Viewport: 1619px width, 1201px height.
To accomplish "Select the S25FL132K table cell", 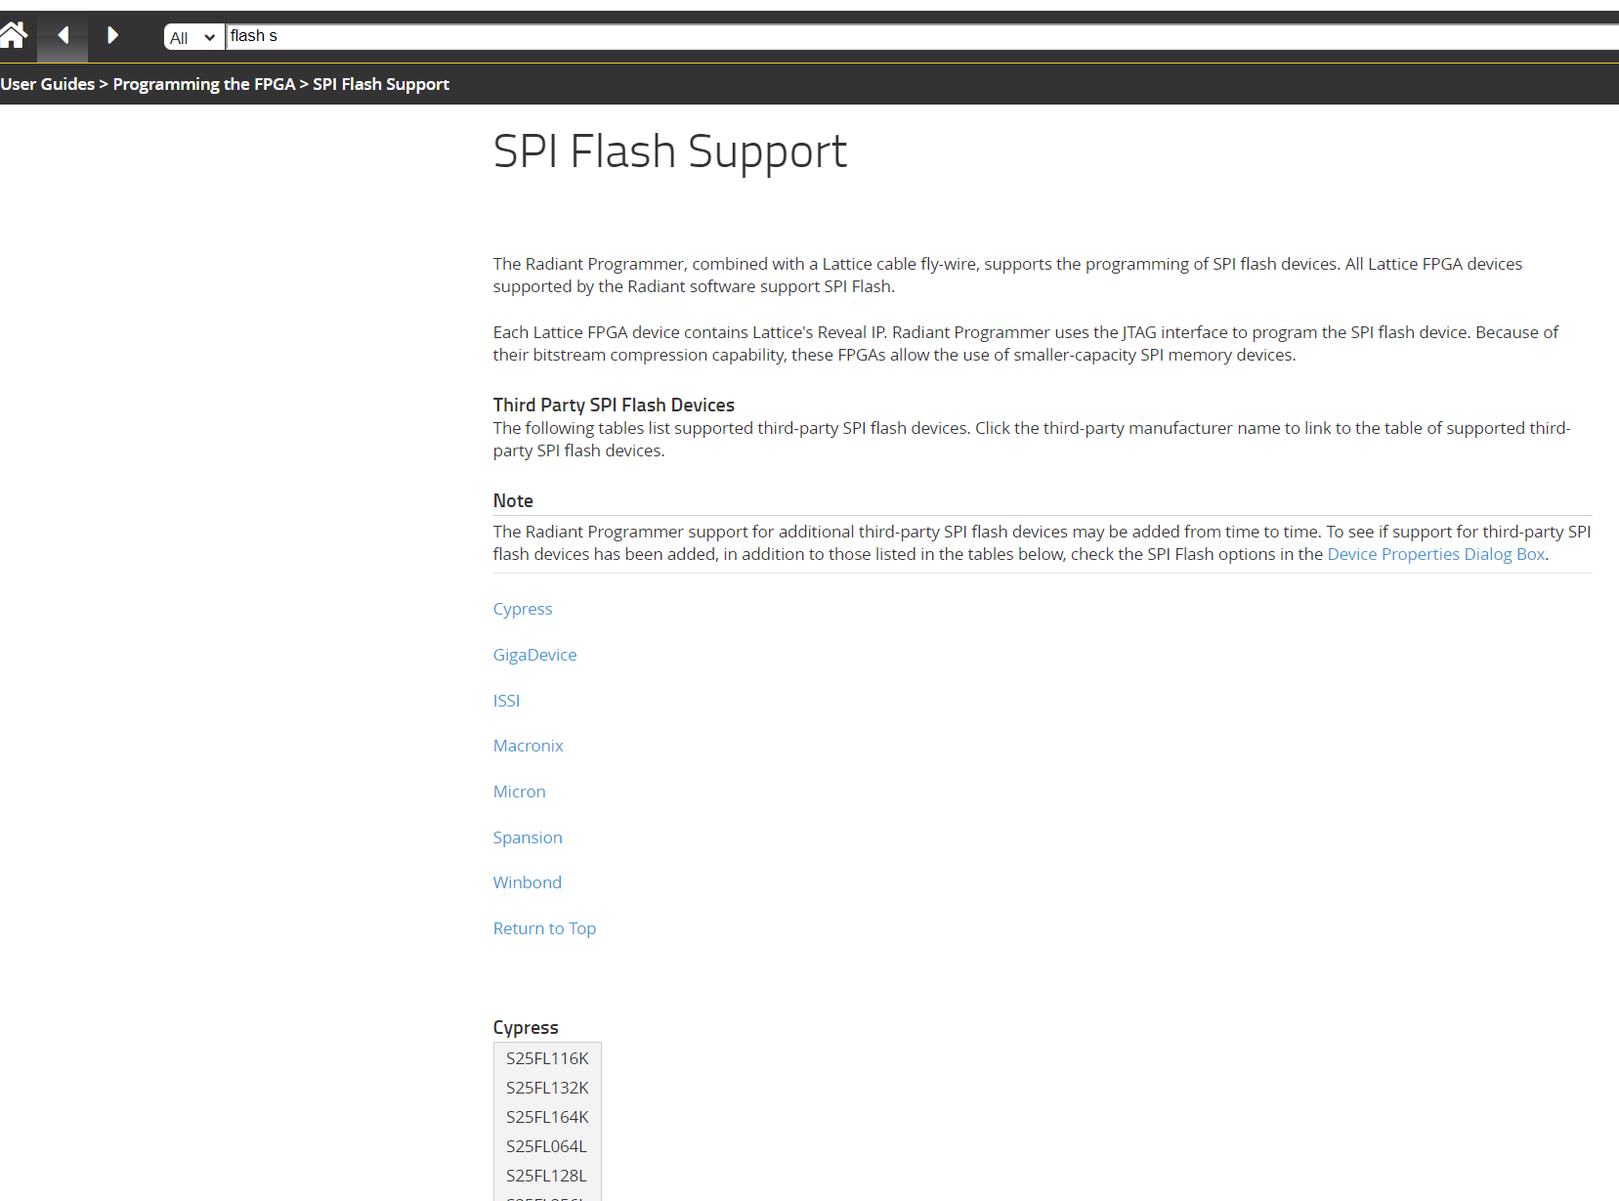I will pyautogui.click(x=547, y=1088).
